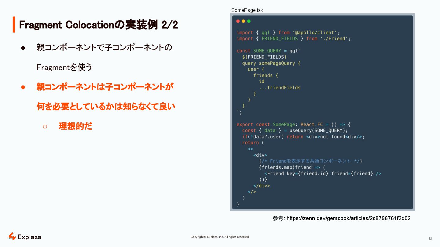Click the copyright notice in the footer
Viewport: 440px width, 247px height.
click(220, 237)
